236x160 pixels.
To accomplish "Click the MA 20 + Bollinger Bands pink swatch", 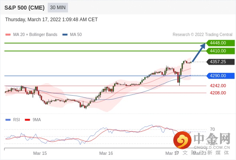I will 8,35.
